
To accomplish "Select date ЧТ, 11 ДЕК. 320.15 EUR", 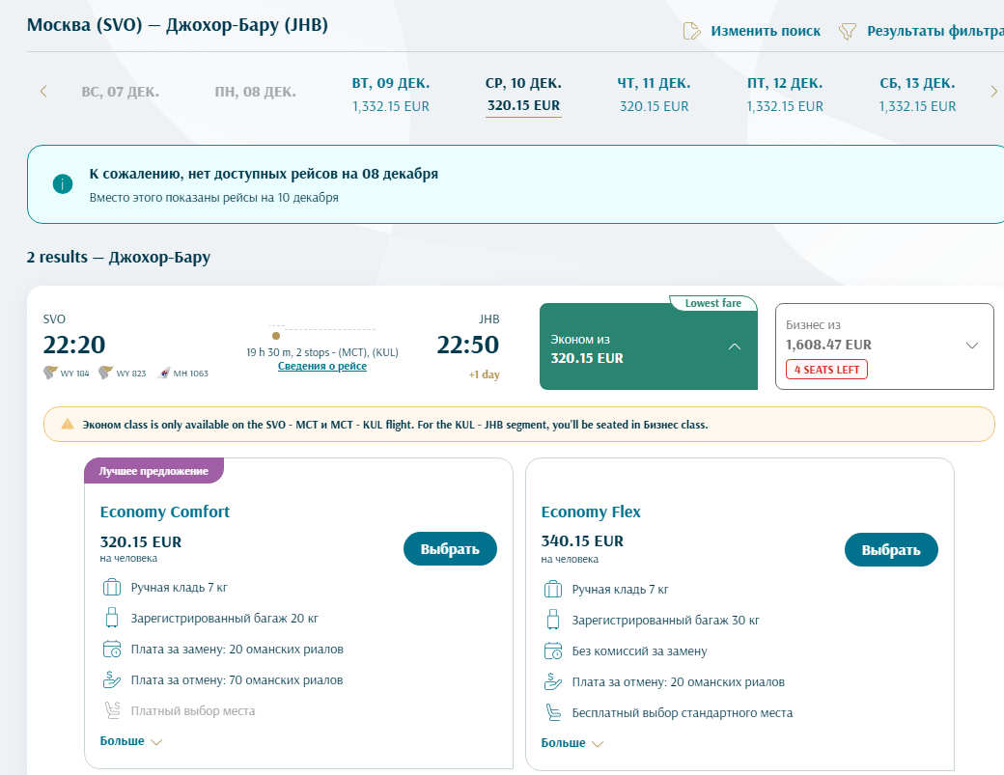I will point(654,94).
